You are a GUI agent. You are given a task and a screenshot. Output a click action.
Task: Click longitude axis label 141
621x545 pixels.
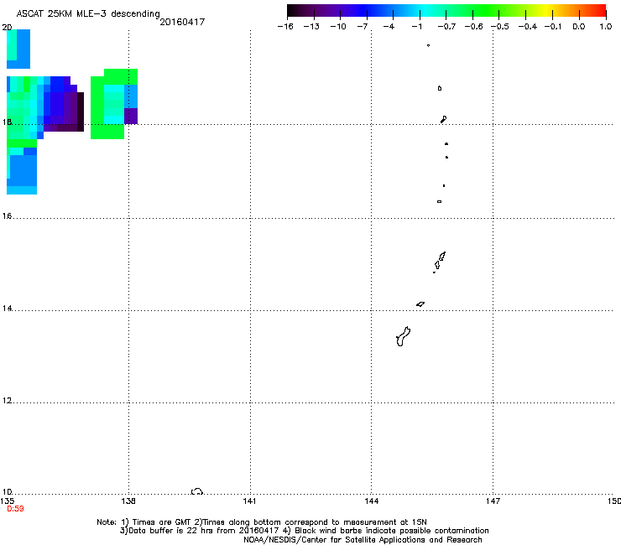click(249, 501)
